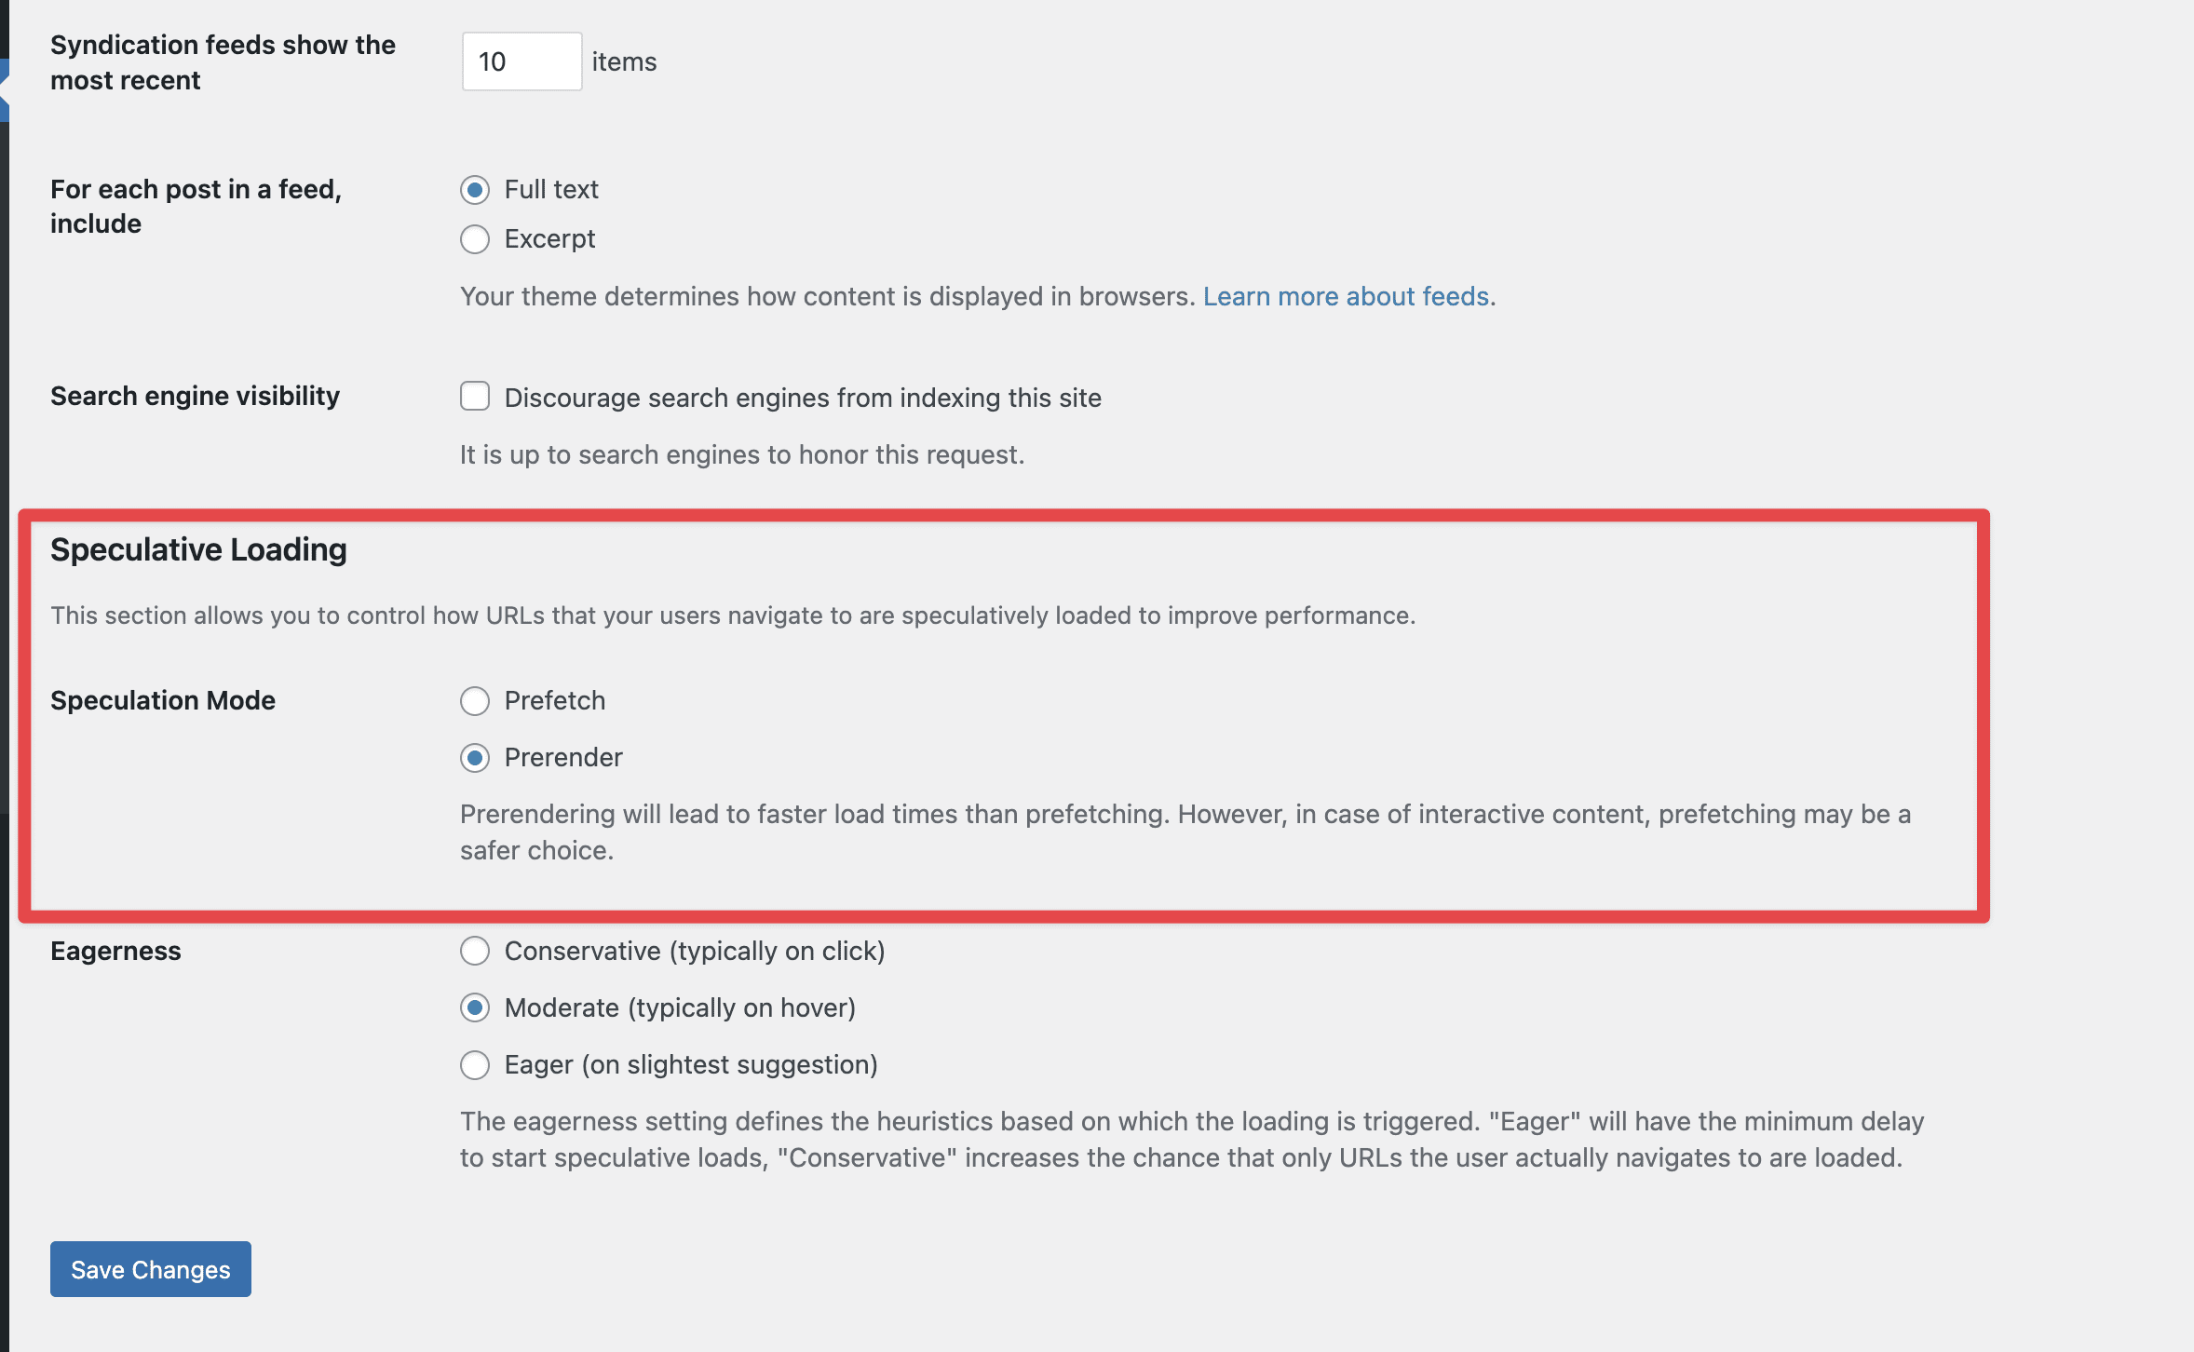Choose the Prefetch speculation mode
This screenshot has width=2194, height=1352.
coord(475,701)
